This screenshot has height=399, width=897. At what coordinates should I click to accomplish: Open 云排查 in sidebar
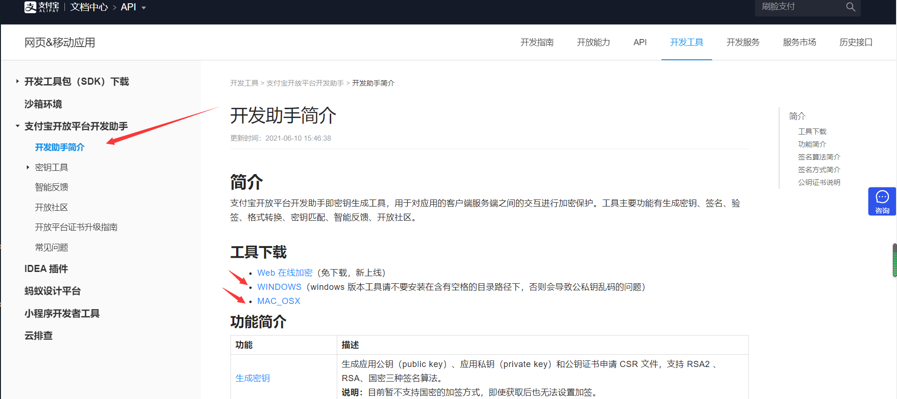(x=39, y=335)
